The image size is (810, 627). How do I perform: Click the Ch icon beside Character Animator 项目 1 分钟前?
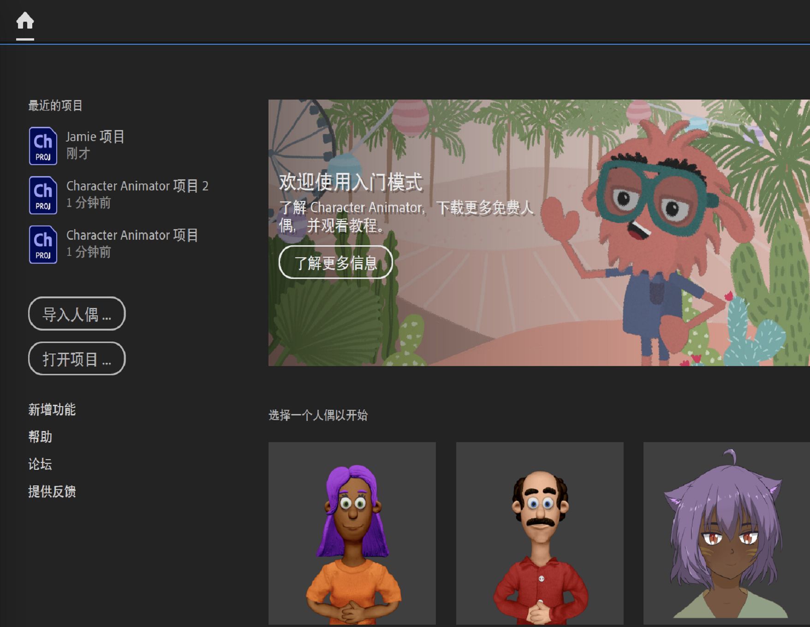pos(43,244)
